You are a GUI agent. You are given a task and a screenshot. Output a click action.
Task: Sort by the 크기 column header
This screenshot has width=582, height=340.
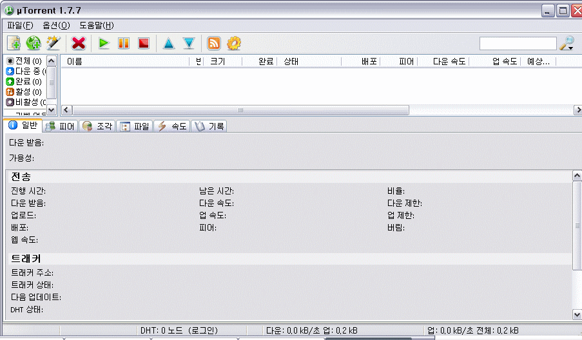[x=223, y=62]
